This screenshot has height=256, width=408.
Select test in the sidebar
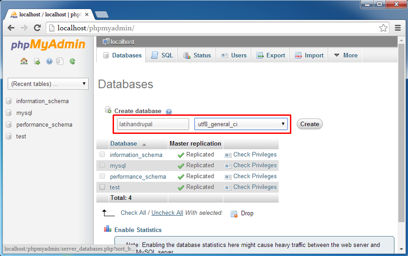(21, 137)
